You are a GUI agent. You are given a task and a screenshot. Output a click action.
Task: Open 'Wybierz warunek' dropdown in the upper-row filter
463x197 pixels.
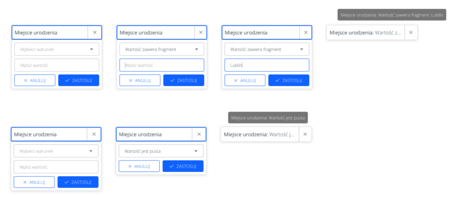[x=57, y=49]
